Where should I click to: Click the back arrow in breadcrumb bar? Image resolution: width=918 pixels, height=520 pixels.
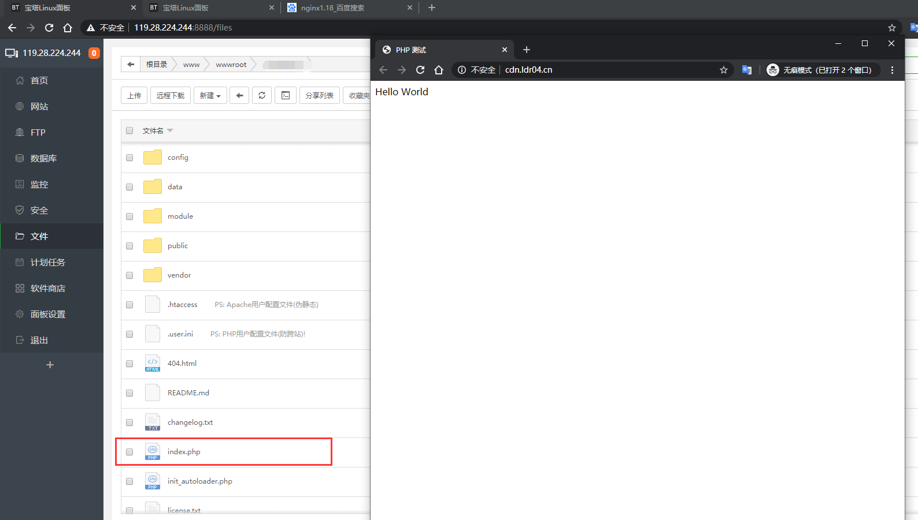click(131, 65)
